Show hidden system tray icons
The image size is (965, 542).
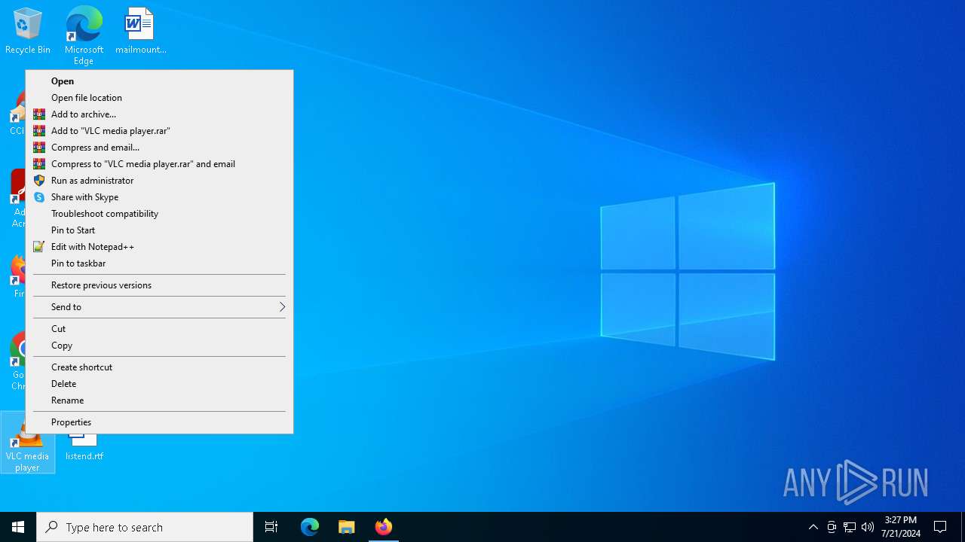(x=813, y=527)
